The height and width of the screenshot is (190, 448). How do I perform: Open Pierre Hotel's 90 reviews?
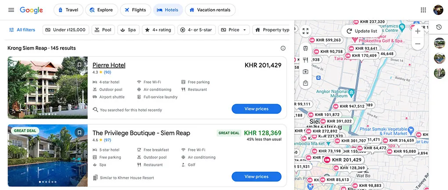[x=108, y=72]
